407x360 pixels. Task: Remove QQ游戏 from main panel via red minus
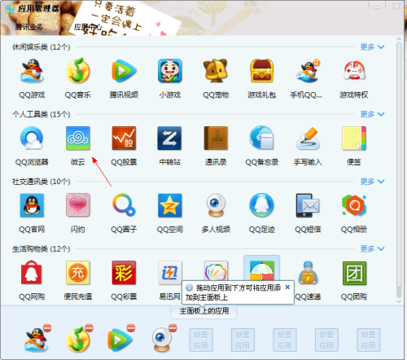(47, 328)
